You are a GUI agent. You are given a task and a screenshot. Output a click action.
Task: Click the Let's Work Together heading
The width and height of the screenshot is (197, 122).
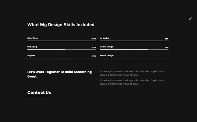[x=59, y=74]
